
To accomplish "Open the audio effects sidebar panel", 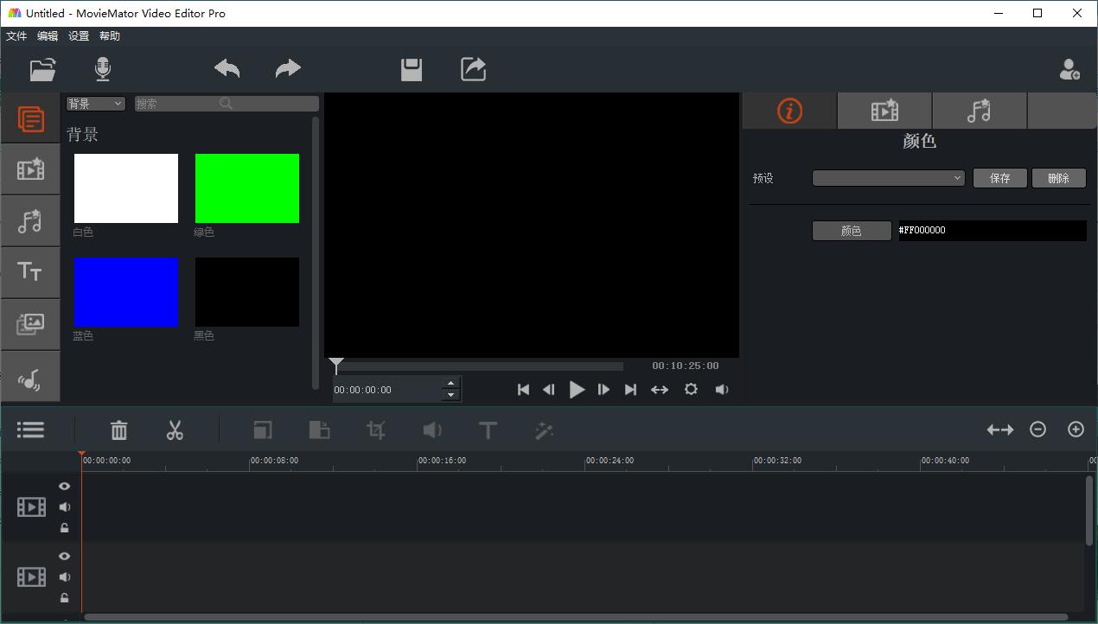I will (x=30, y=221).
